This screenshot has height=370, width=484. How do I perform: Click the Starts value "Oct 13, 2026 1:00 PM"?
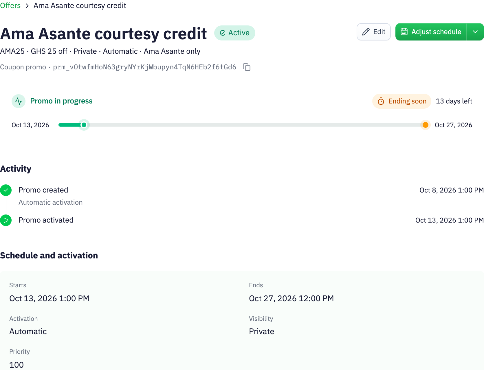[49, 298]
